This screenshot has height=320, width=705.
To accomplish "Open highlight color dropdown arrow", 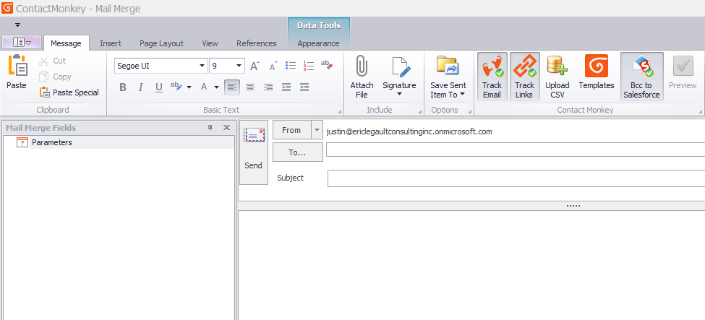I will (x=189, y=87).
